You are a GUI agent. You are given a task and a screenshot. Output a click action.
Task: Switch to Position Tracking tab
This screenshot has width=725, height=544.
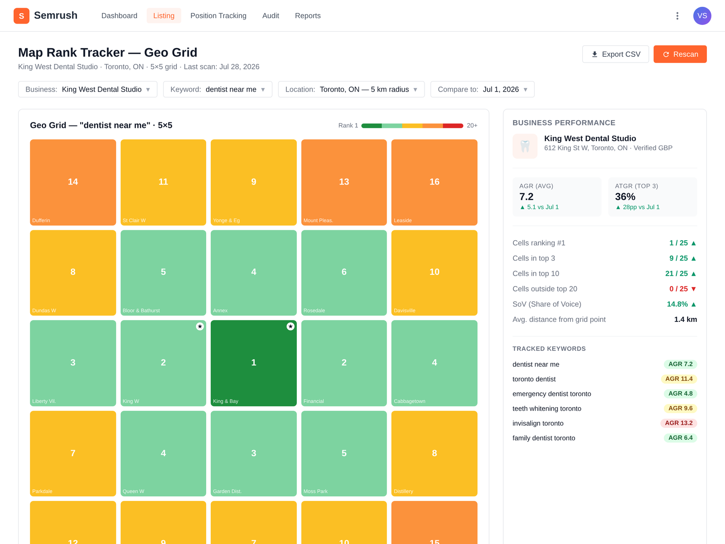tap(218, 16)
